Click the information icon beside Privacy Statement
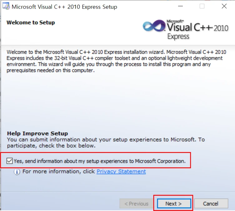The image size is (235, 211). 17,172
